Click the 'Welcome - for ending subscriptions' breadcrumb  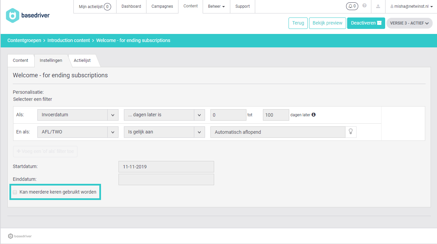pyautogui.click(x=133, y=40)
